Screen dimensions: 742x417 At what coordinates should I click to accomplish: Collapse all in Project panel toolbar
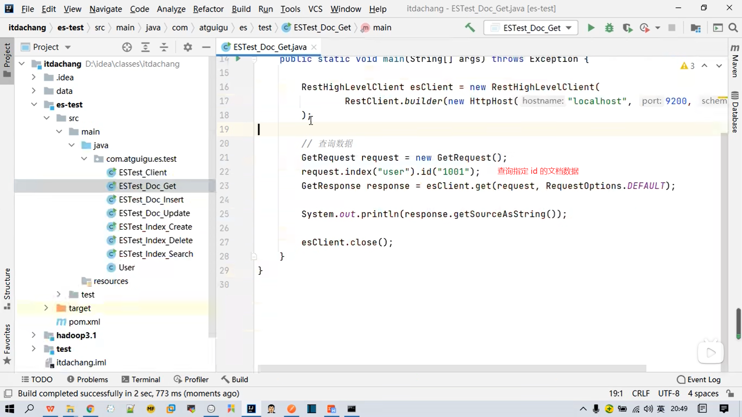[x=164, y=47]
